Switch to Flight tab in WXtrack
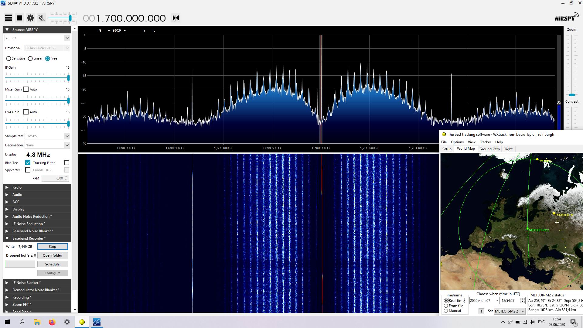 click(508, 149)
